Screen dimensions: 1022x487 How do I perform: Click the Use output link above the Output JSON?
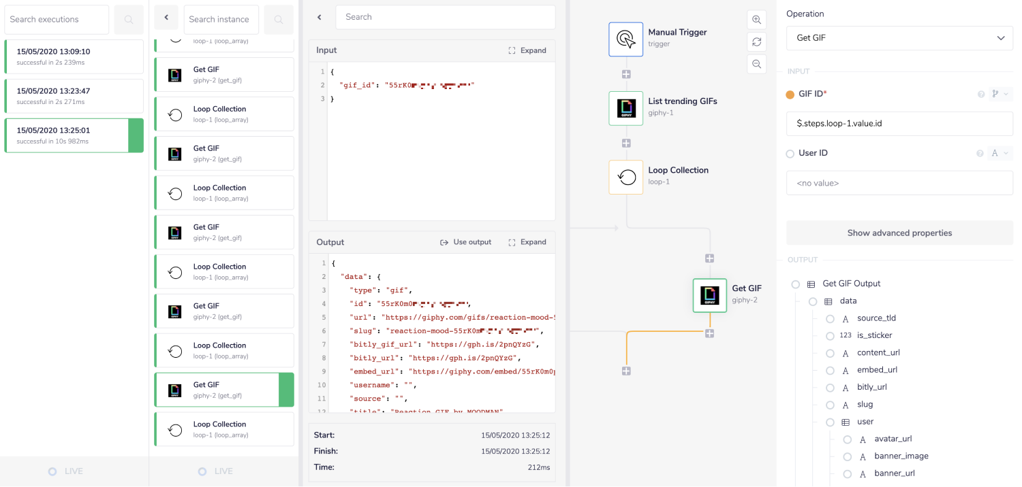(x=466, y=241)
